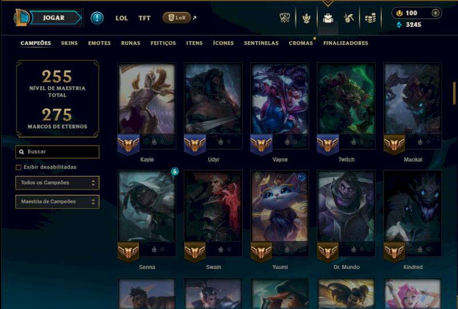Expand the Todos os Campeões dropdown
The width and height of the screenshot is (458, 309).
57,183
